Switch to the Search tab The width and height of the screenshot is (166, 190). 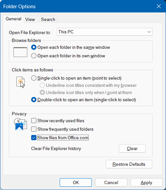(x=48, y=19)
